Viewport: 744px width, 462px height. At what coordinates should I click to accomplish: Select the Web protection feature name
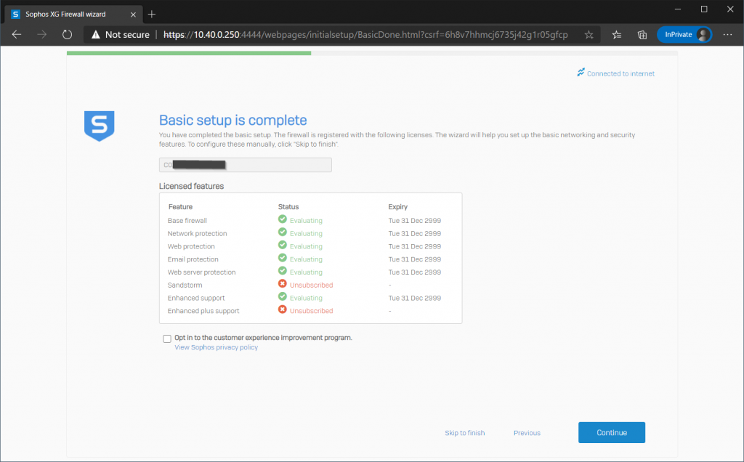click(x=191, y=246)
